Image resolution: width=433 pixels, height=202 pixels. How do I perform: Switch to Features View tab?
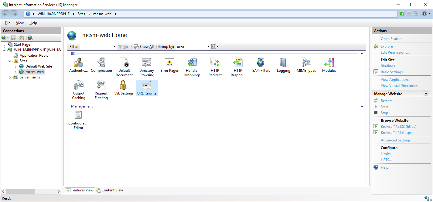pos(80,190)
